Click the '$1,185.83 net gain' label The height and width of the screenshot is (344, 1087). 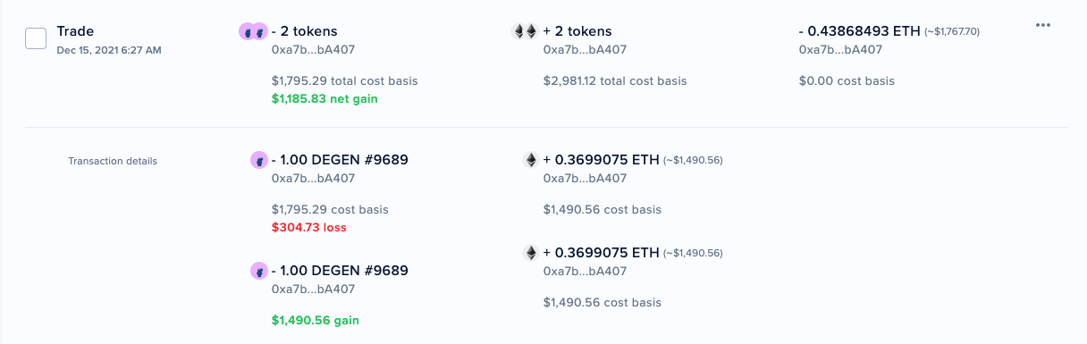pyautogui.click(x=324, y=98)
